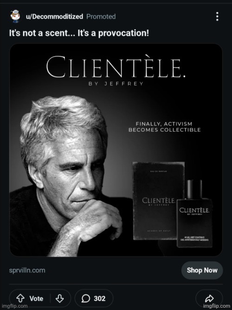This screenshot has width=232, height=310.
Task: Click the 302 comments count
Action: [99, 298]
